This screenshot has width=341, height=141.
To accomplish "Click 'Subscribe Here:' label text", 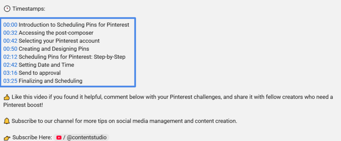I will pyautogui.click(x=32, y=138).
